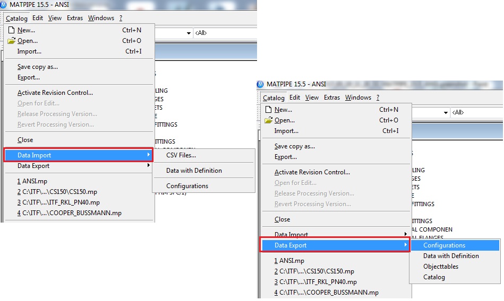Viewport: 504px width, 301px height.
Task: Choose Close in left Catalog menu
Action: click(x=79, y=140)
